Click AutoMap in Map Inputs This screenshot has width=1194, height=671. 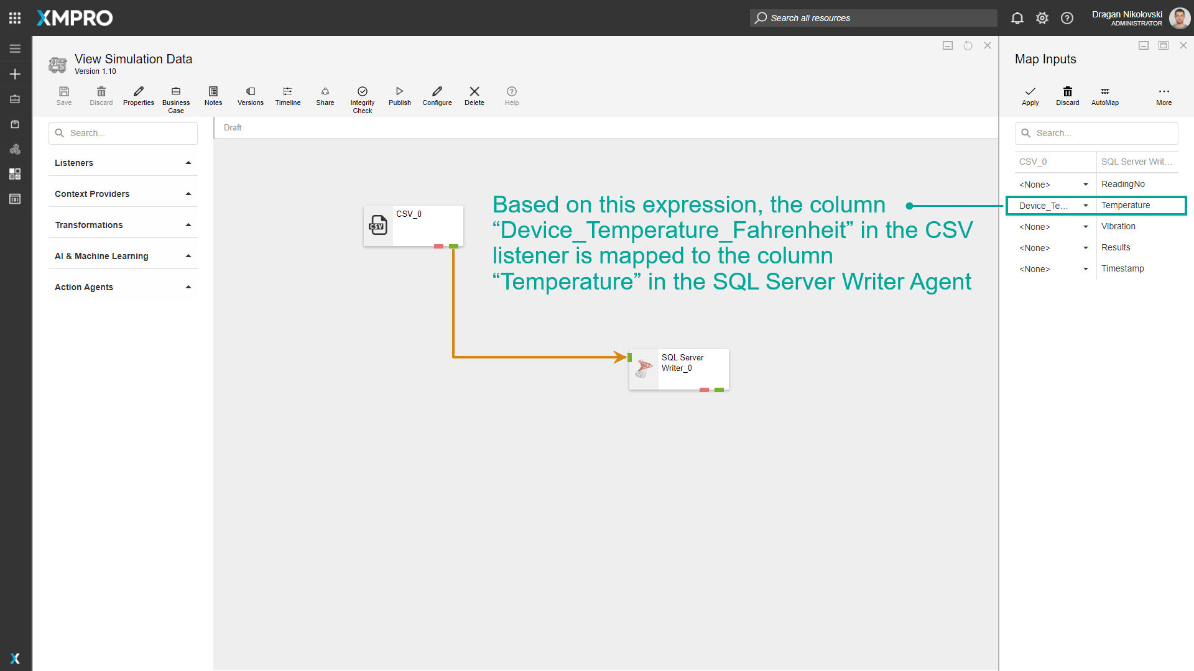pos(1104,96)
